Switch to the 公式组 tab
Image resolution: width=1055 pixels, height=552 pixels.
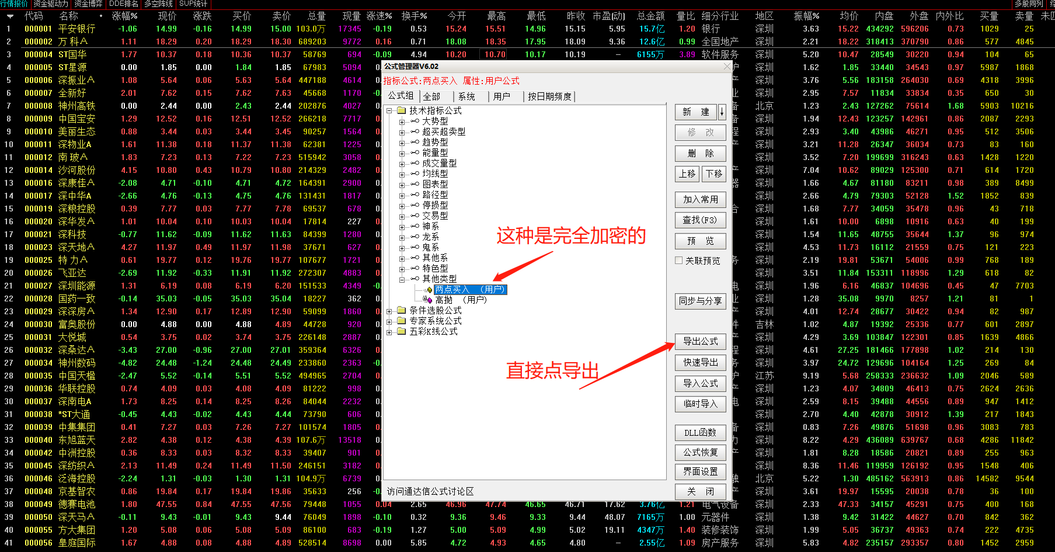401,95
